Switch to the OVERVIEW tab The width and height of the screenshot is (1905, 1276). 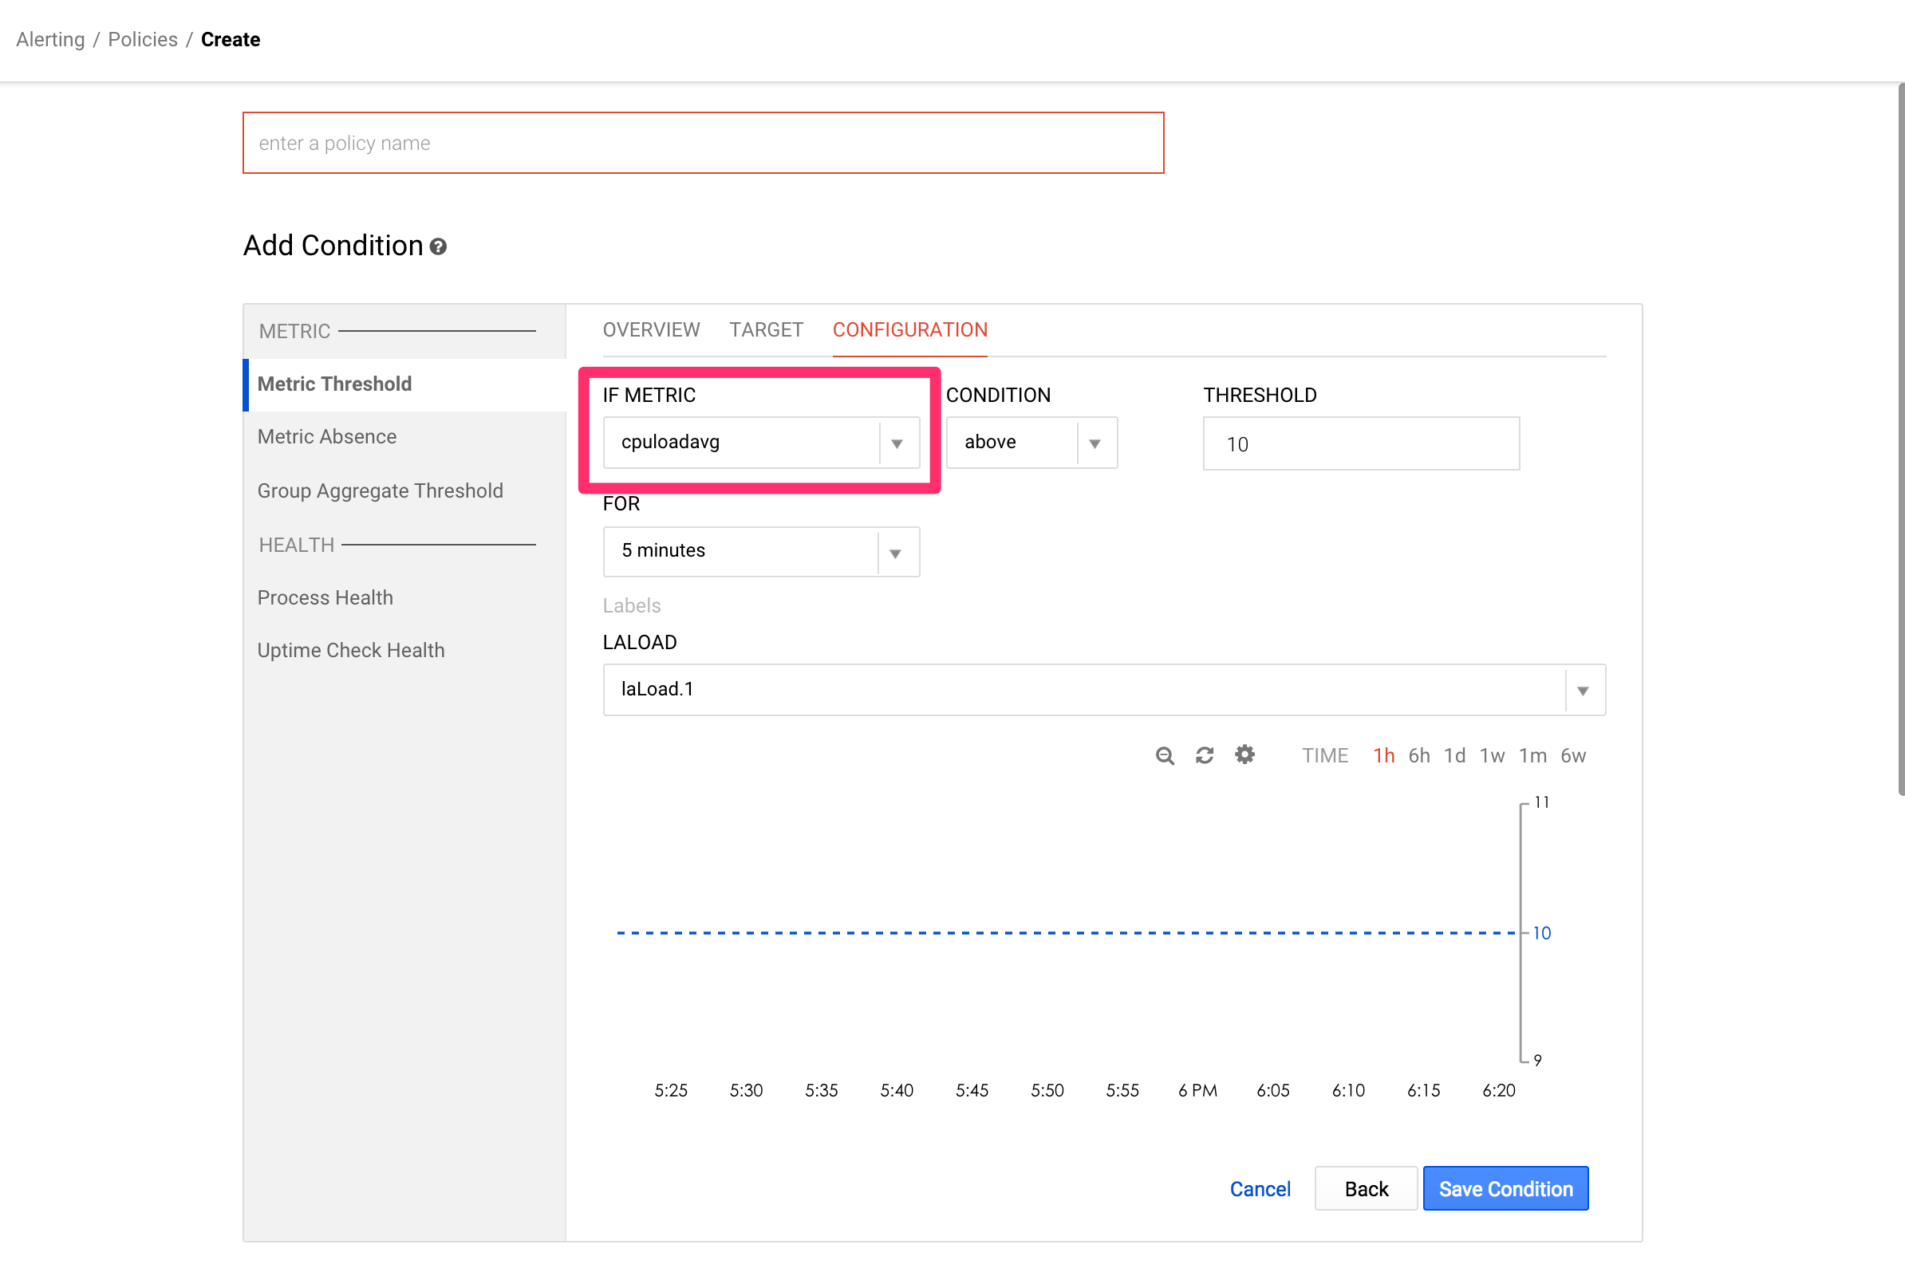click(x=650, y=329)
